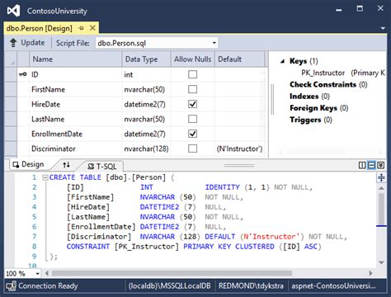Open the Script File dbo.Person.sql dropdown
Viewport: 391px width, 297px height.
214,43
